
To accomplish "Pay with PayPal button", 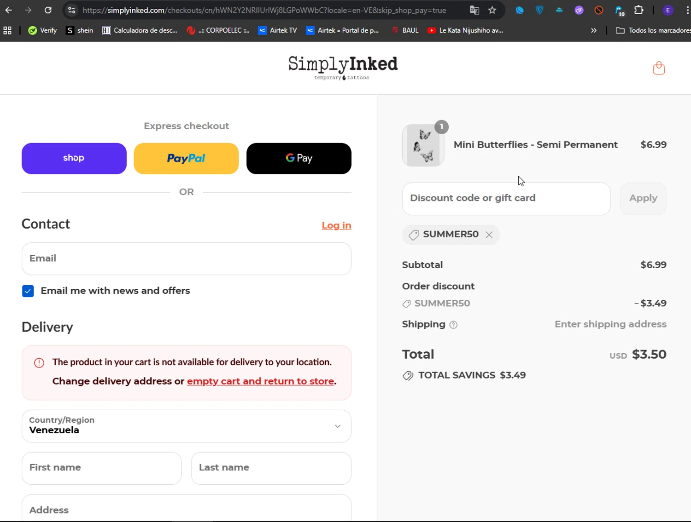I will tap(186, 159).
